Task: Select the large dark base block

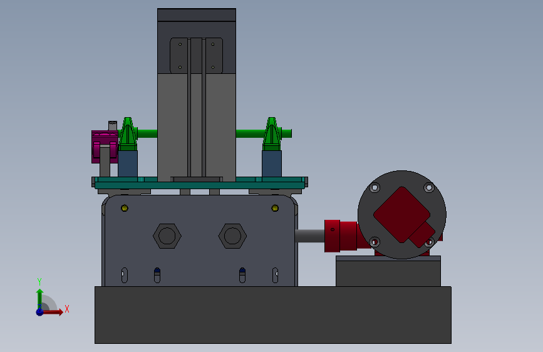Action: tap(273, 315)
